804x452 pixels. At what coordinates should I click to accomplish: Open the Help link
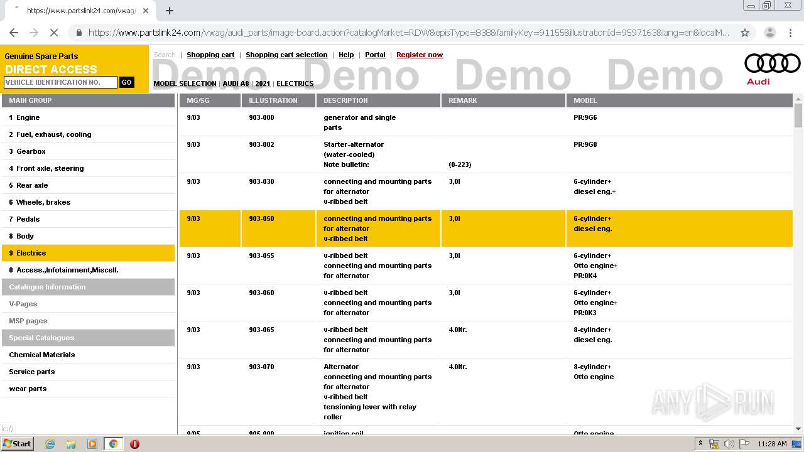pyautogui.click(x=346, y=55)
